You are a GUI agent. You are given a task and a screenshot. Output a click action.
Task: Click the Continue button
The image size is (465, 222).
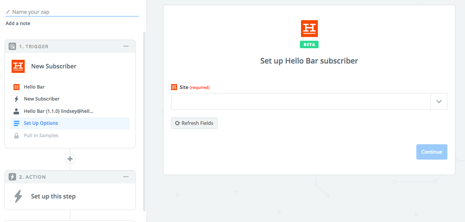[x=432, y=152]
